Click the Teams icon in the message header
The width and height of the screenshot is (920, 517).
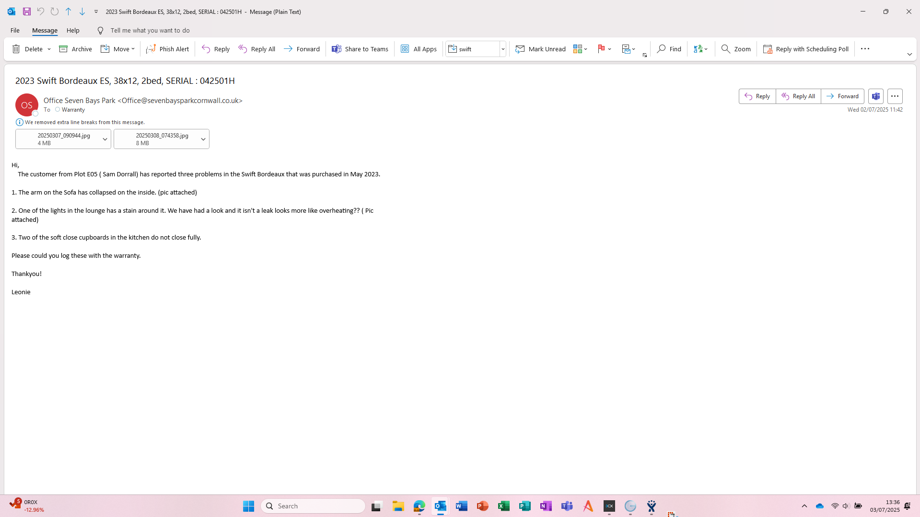(875, 96)
